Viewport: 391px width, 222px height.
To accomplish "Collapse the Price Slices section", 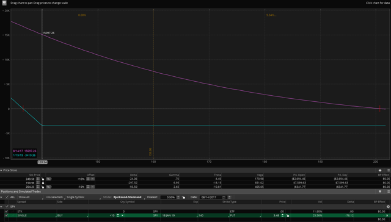I will pos(1,171).
